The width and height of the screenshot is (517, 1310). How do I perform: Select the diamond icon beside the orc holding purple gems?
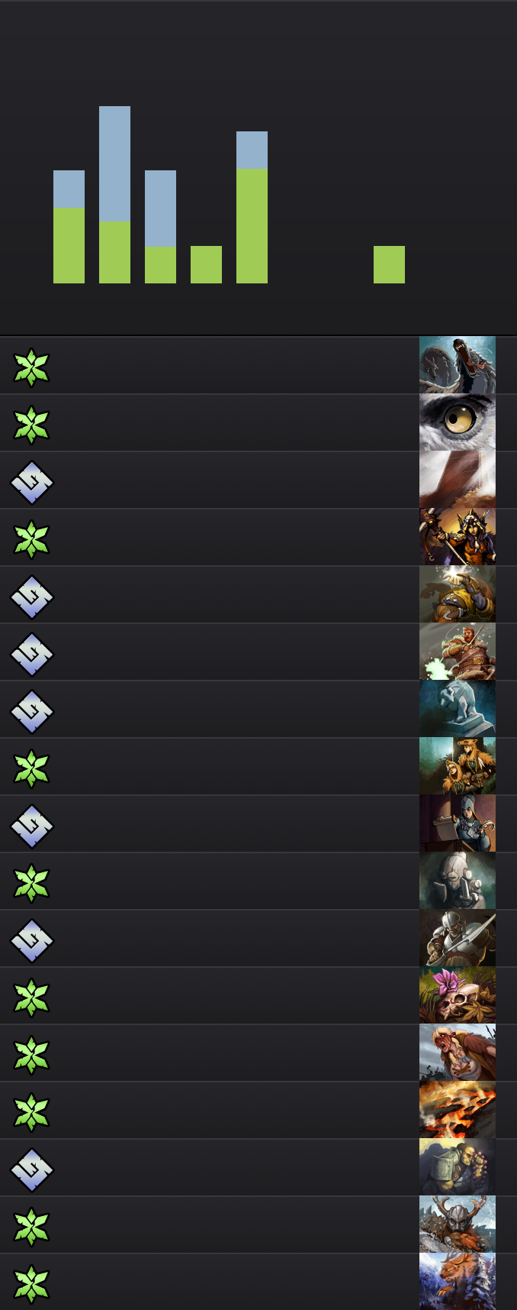(x=31, y=1169)
